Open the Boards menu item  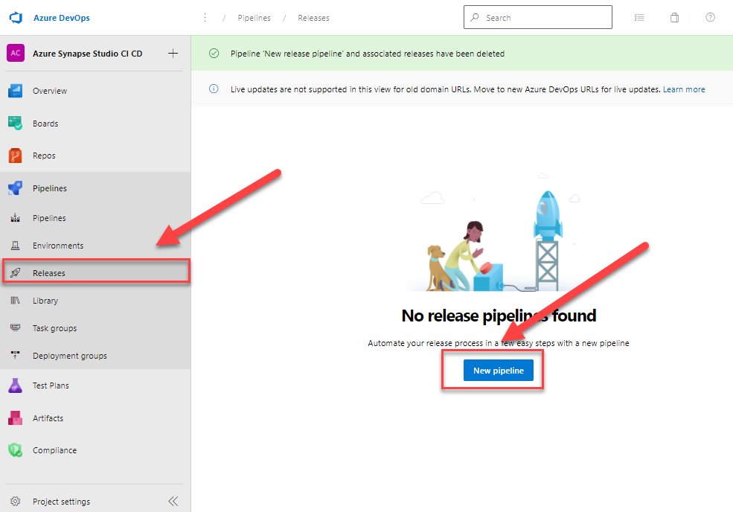[x=45, y=124]
